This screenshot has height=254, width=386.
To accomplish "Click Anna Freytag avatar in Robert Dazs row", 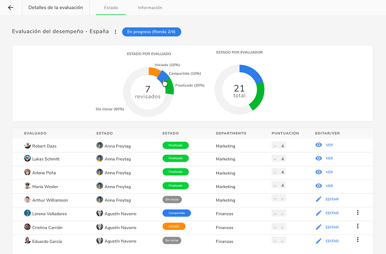I will click(x=99, y=146).
